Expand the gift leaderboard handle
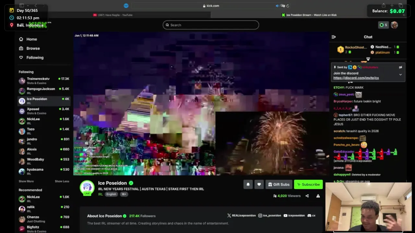The image size is (415, 233). (x=368, y=59)
